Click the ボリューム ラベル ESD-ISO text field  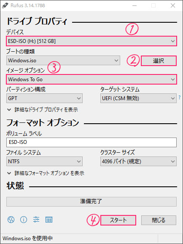[x=91, y=142]
